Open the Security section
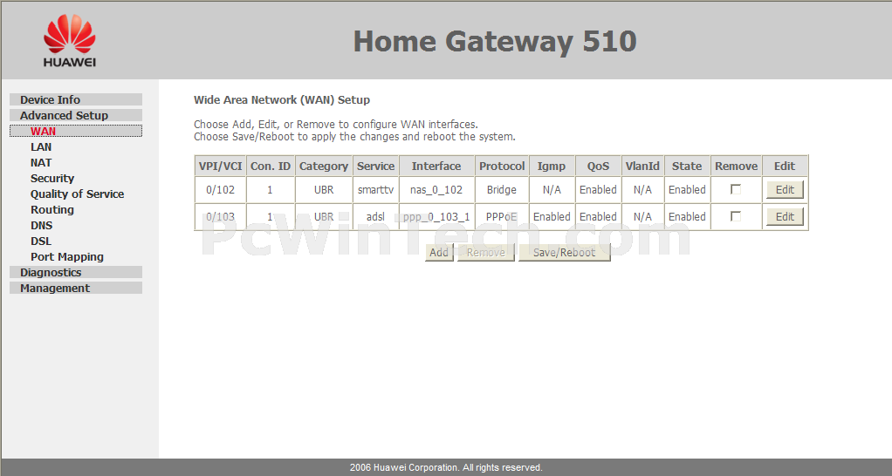The height and width of the screenshot is (476, 892). pyautogui.click(x=52, y=179)
